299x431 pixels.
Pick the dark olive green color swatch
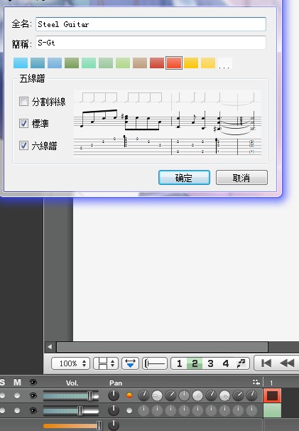[x=72, y=63]
